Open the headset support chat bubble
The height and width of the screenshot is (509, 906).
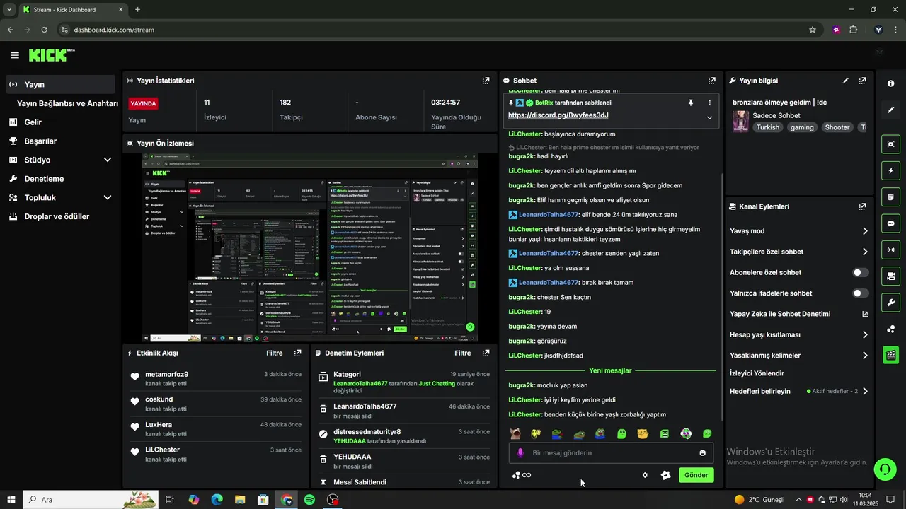click(885, 469)
